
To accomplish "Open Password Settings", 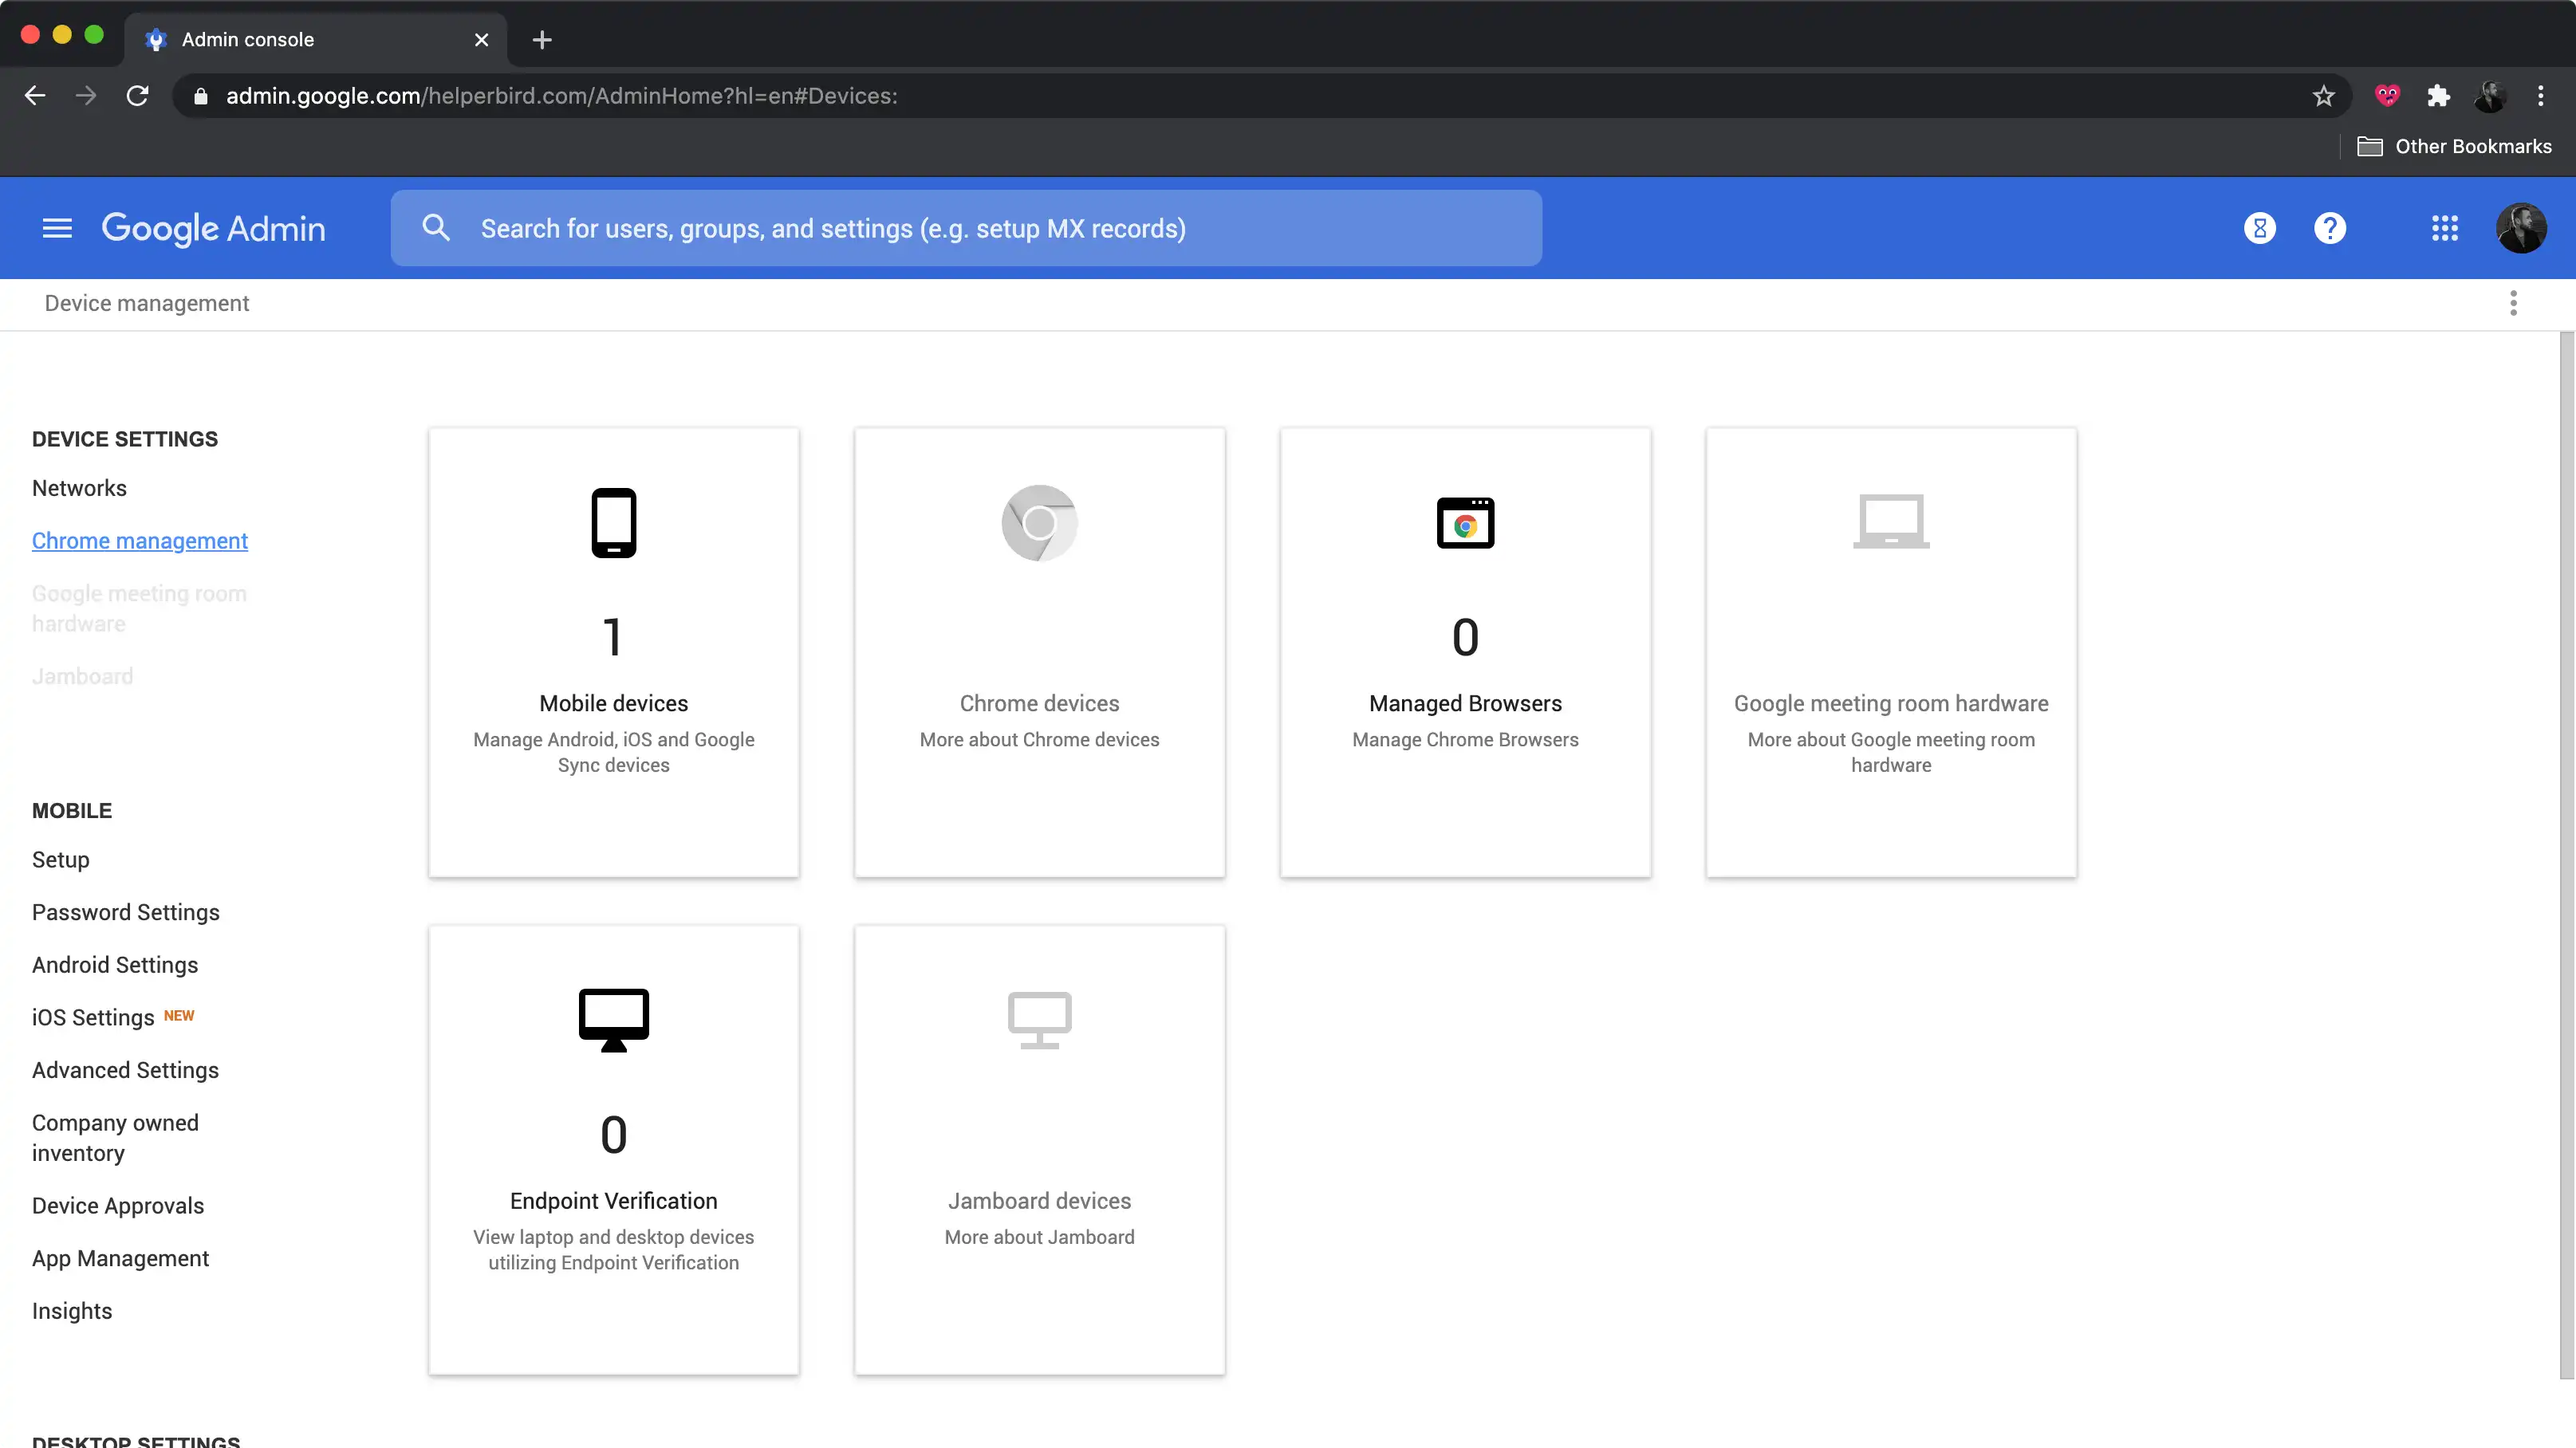I will point(125,913).
